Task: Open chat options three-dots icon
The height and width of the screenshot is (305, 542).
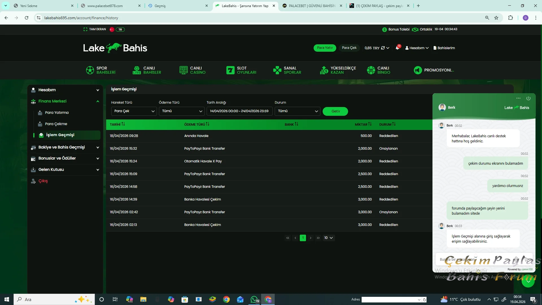Action: (x=518, y=98)
